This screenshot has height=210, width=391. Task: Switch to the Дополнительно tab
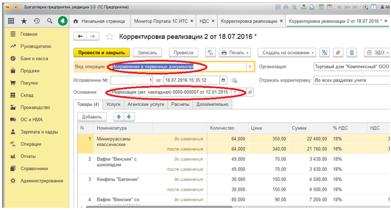tap(212, 104)
